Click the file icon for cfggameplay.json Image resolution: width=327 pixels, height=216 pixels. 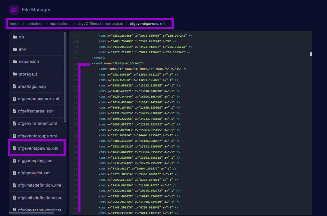[x=14, y=160]
